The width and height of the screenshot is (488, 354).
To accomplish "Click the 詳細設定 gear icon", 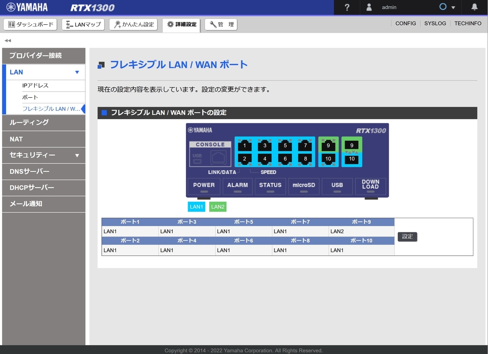I will click(x=170, y=24).
